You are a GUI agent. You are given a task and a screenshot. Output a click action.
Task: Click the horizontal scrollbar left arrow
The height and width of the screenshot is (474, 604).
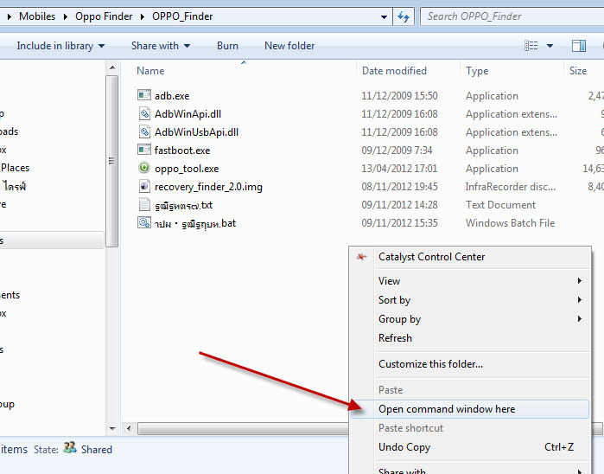coord(129,428)
